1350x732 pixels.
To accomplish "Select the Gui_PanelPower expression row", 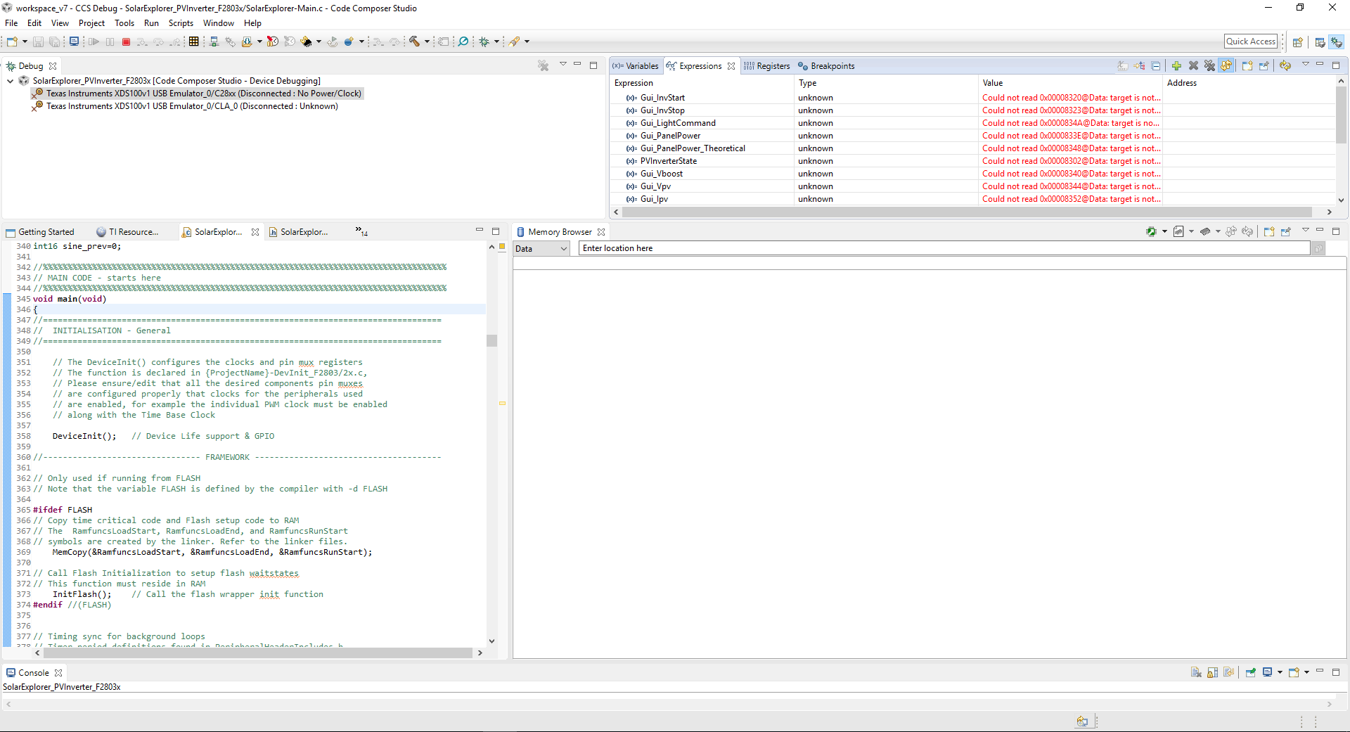I will click(x=670, y=136).
